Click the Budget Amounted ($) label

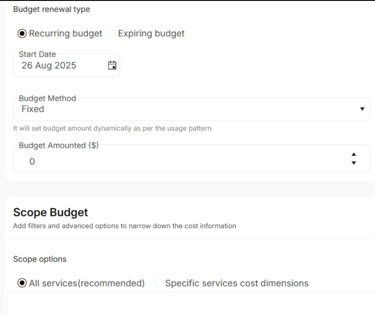[59, 145]
